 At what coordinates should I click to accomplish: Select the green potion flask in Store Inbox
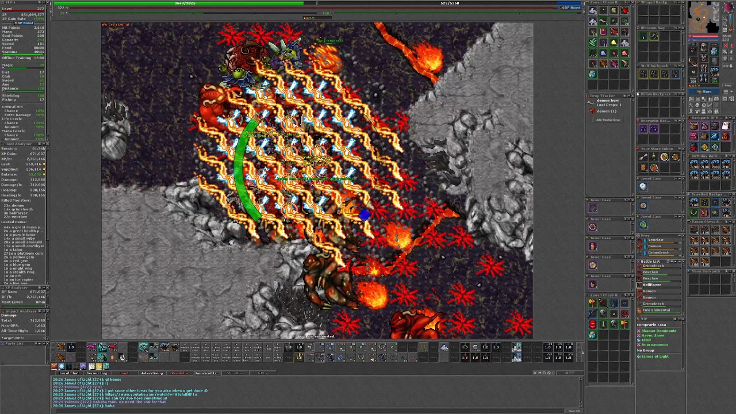tap(654, 157)
